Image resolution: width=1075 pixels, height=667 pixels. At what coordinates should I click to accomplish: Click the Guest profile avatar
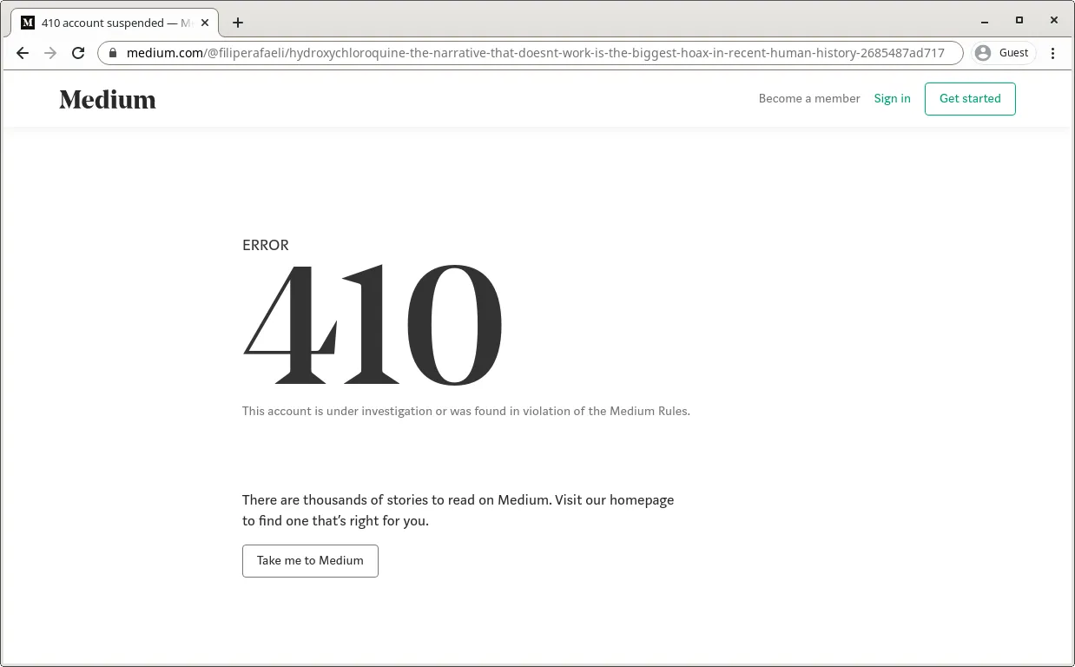pyautogui.click(x=1004, y=53)
